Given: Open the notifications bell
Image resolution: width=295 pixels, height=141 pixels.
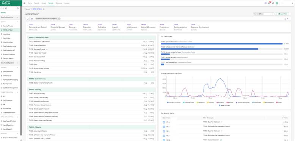Looking at the screenshot, I should pyautogui.click(x=273, y=3).
